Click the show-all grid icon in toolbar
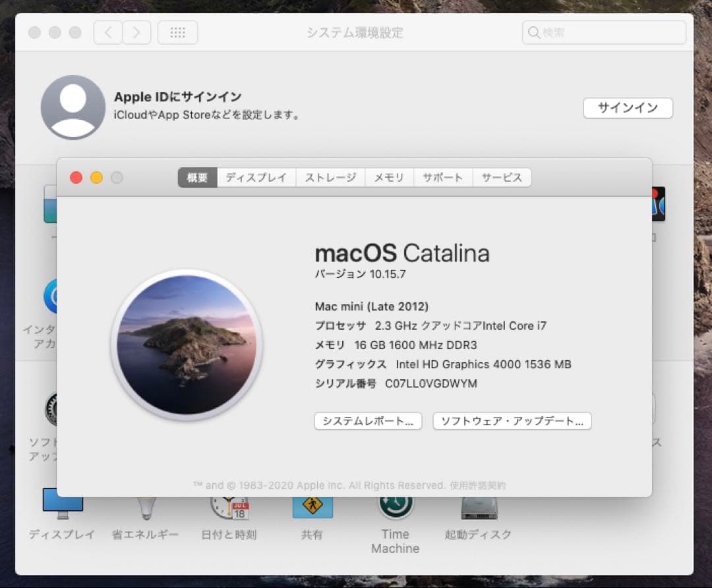This screenshot has height=588, width=712. 177,32
